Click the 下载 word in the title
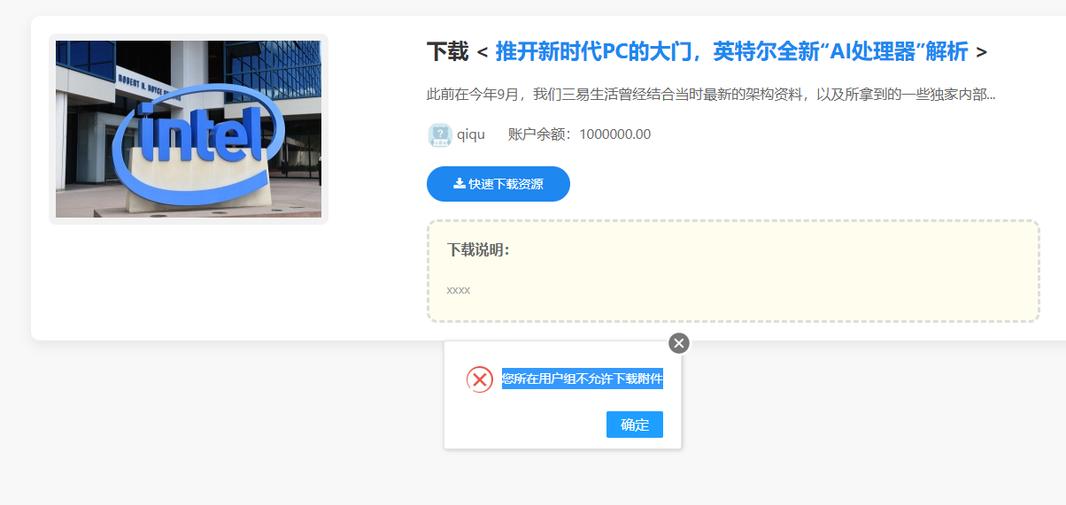Viewport: 1066px width, 505px height. pyautogui.click(x=447, y=51)
